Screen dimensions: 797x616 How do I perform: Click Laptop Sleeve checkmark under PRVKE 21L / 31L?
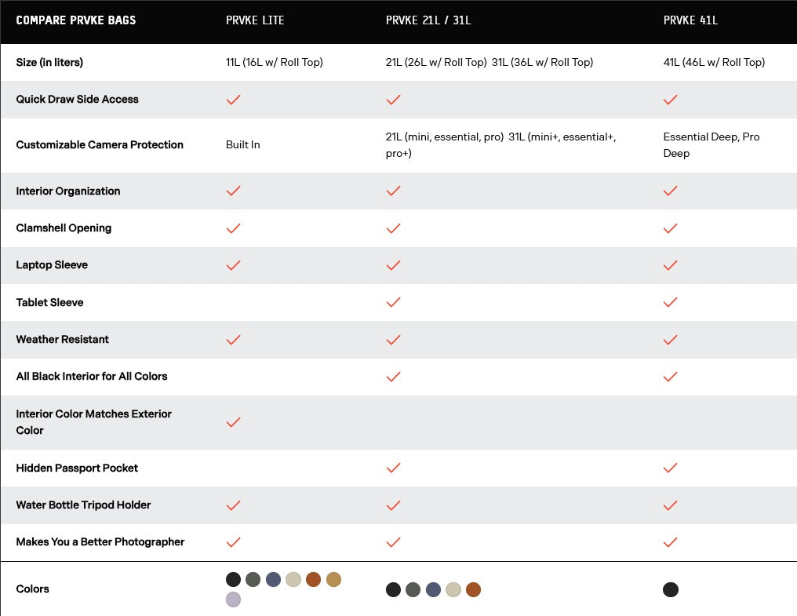point(394,265)
